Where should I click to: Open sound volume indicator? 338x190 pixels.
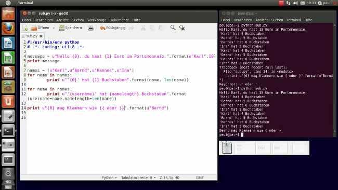click(295, 3)
